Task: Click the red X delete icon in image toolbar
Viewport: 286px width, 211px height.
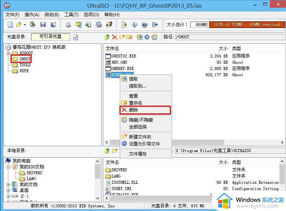Action: (115, 37)
